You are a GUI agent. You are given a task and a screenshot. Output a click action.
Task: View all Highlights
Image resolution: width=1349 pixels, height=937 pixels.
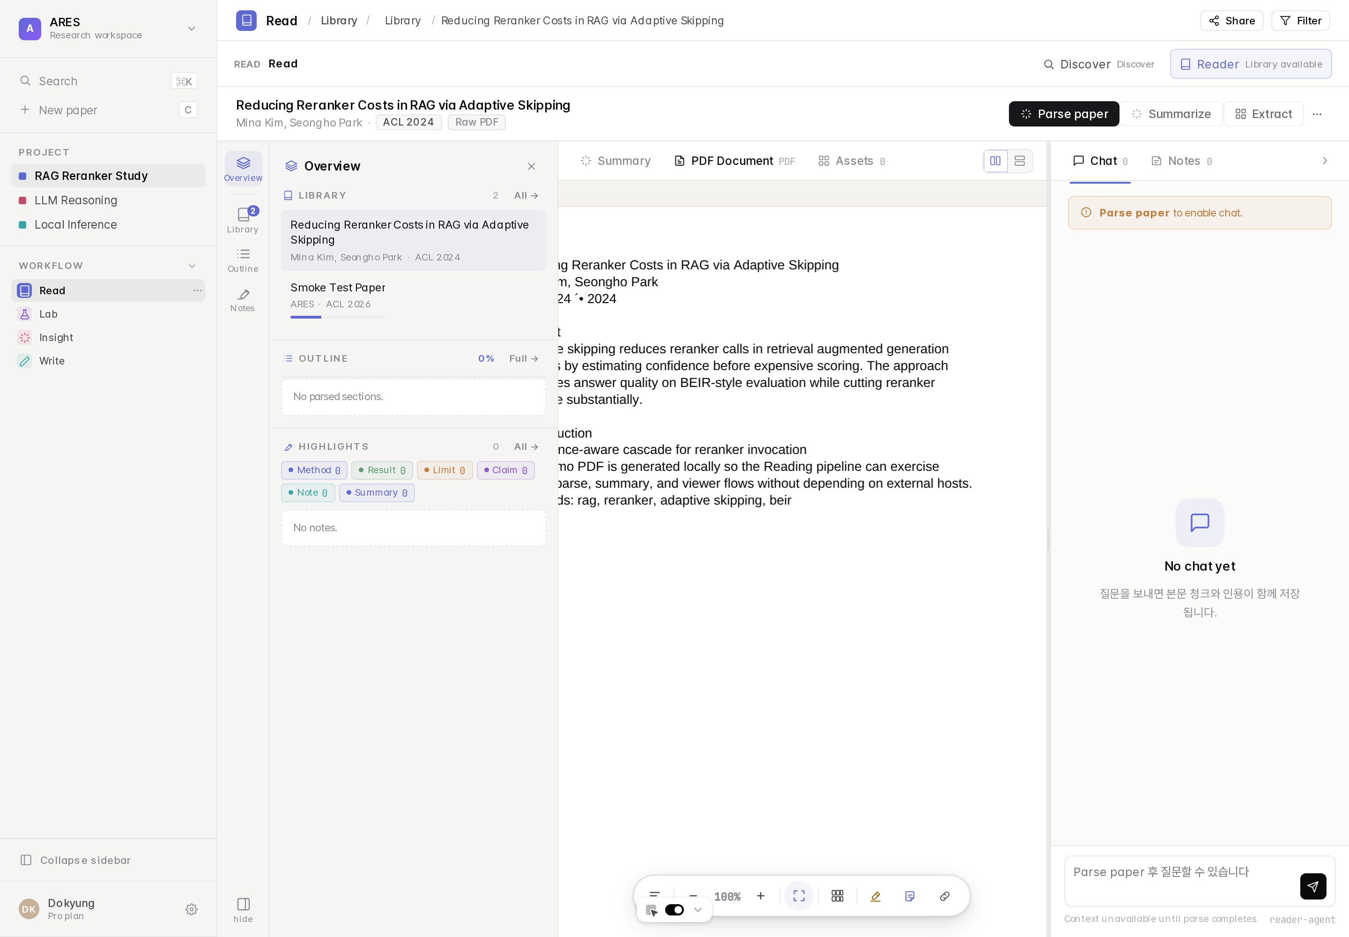click(x=526, y=447)
